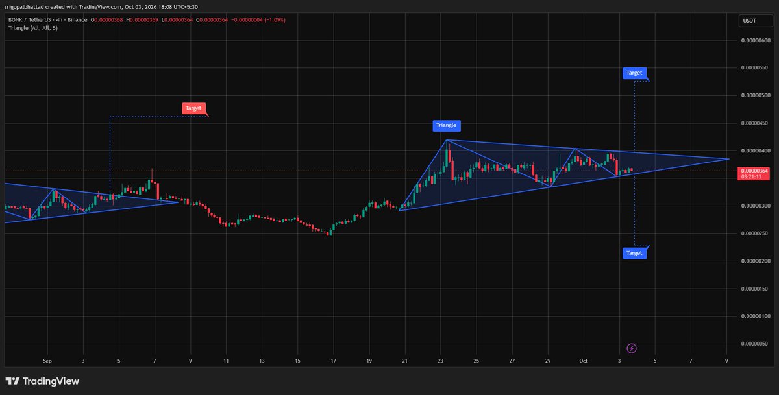Click the high value H0.00000369 in legend

[x=142, y=20]
